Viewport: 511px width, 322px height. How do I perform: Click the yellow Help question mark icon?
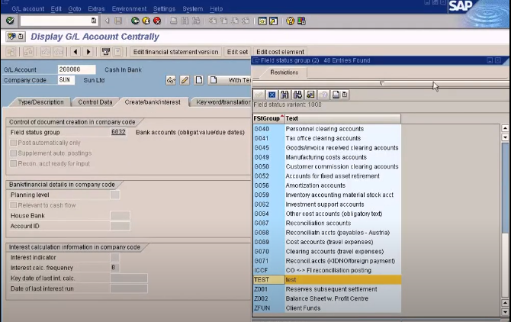290,21
